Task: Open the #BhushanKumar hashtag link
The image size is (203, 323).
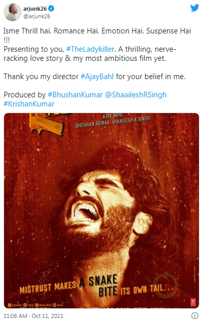Action: [x=75, y=95]
